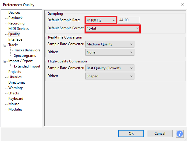This screenshot has width=187, height=141.
Task: Open the Default Sample Rate dropdown
Action: pyautogui.click(x=101, y=20)
